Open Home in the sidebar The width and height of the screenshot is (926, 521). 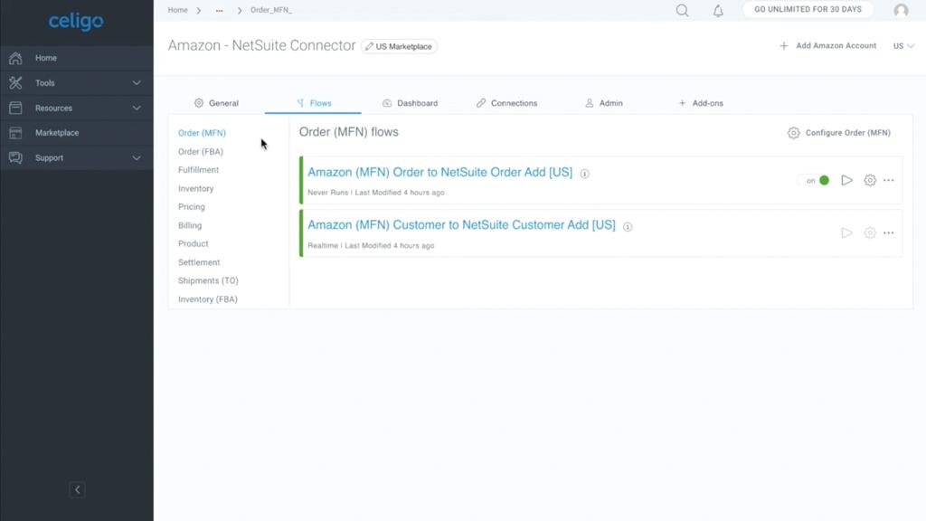tap(77, 58)
